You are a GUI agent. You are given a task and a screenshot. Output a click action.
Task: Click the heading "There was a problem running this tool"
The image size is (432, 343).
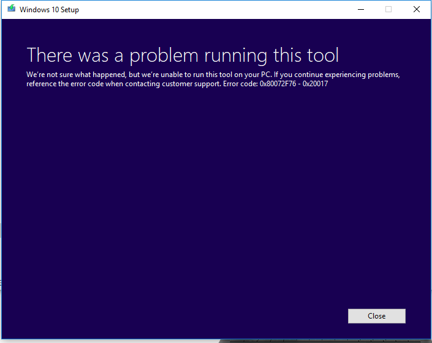coord(183,56)
